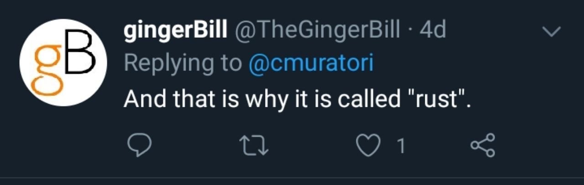Click the divider line below the tweet

coord(292,178)
